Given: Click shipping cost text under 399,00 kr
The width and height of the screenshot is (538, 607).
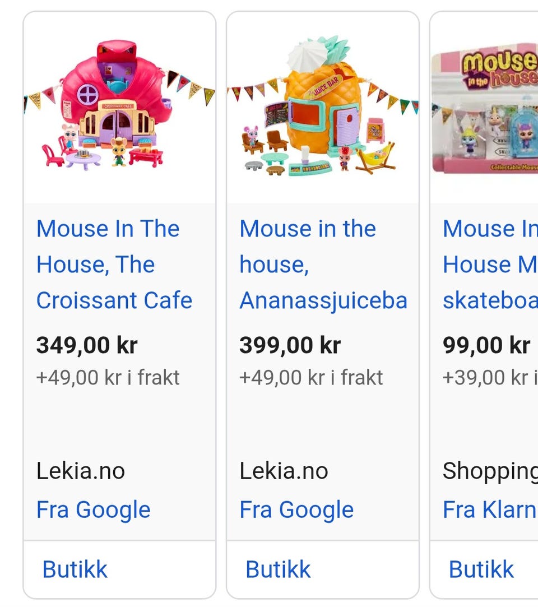Looking at the screenshot, I should pyautogui.click(x=311, y=378).
